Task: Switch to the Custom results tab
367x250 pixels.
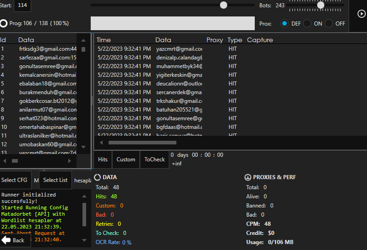Action: [126, 160]
